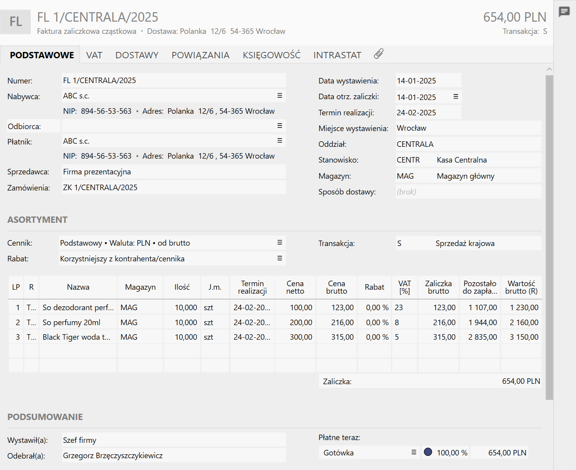Click the Wartość brutto (R) column header
576x470 pixels.
click(x=521, y=287)
